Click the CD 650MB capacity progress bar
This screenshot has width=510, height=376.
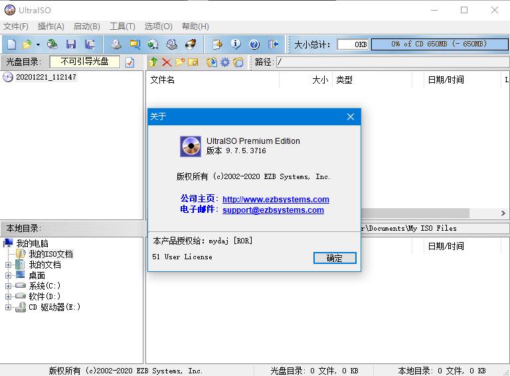coord(439,44)
